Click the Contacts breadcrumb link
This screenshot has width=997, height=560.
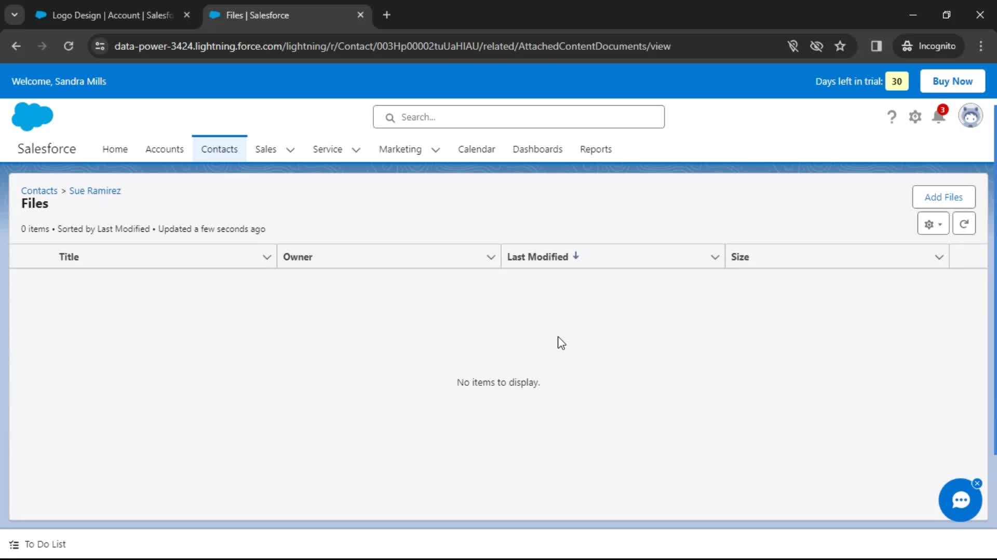39,191
